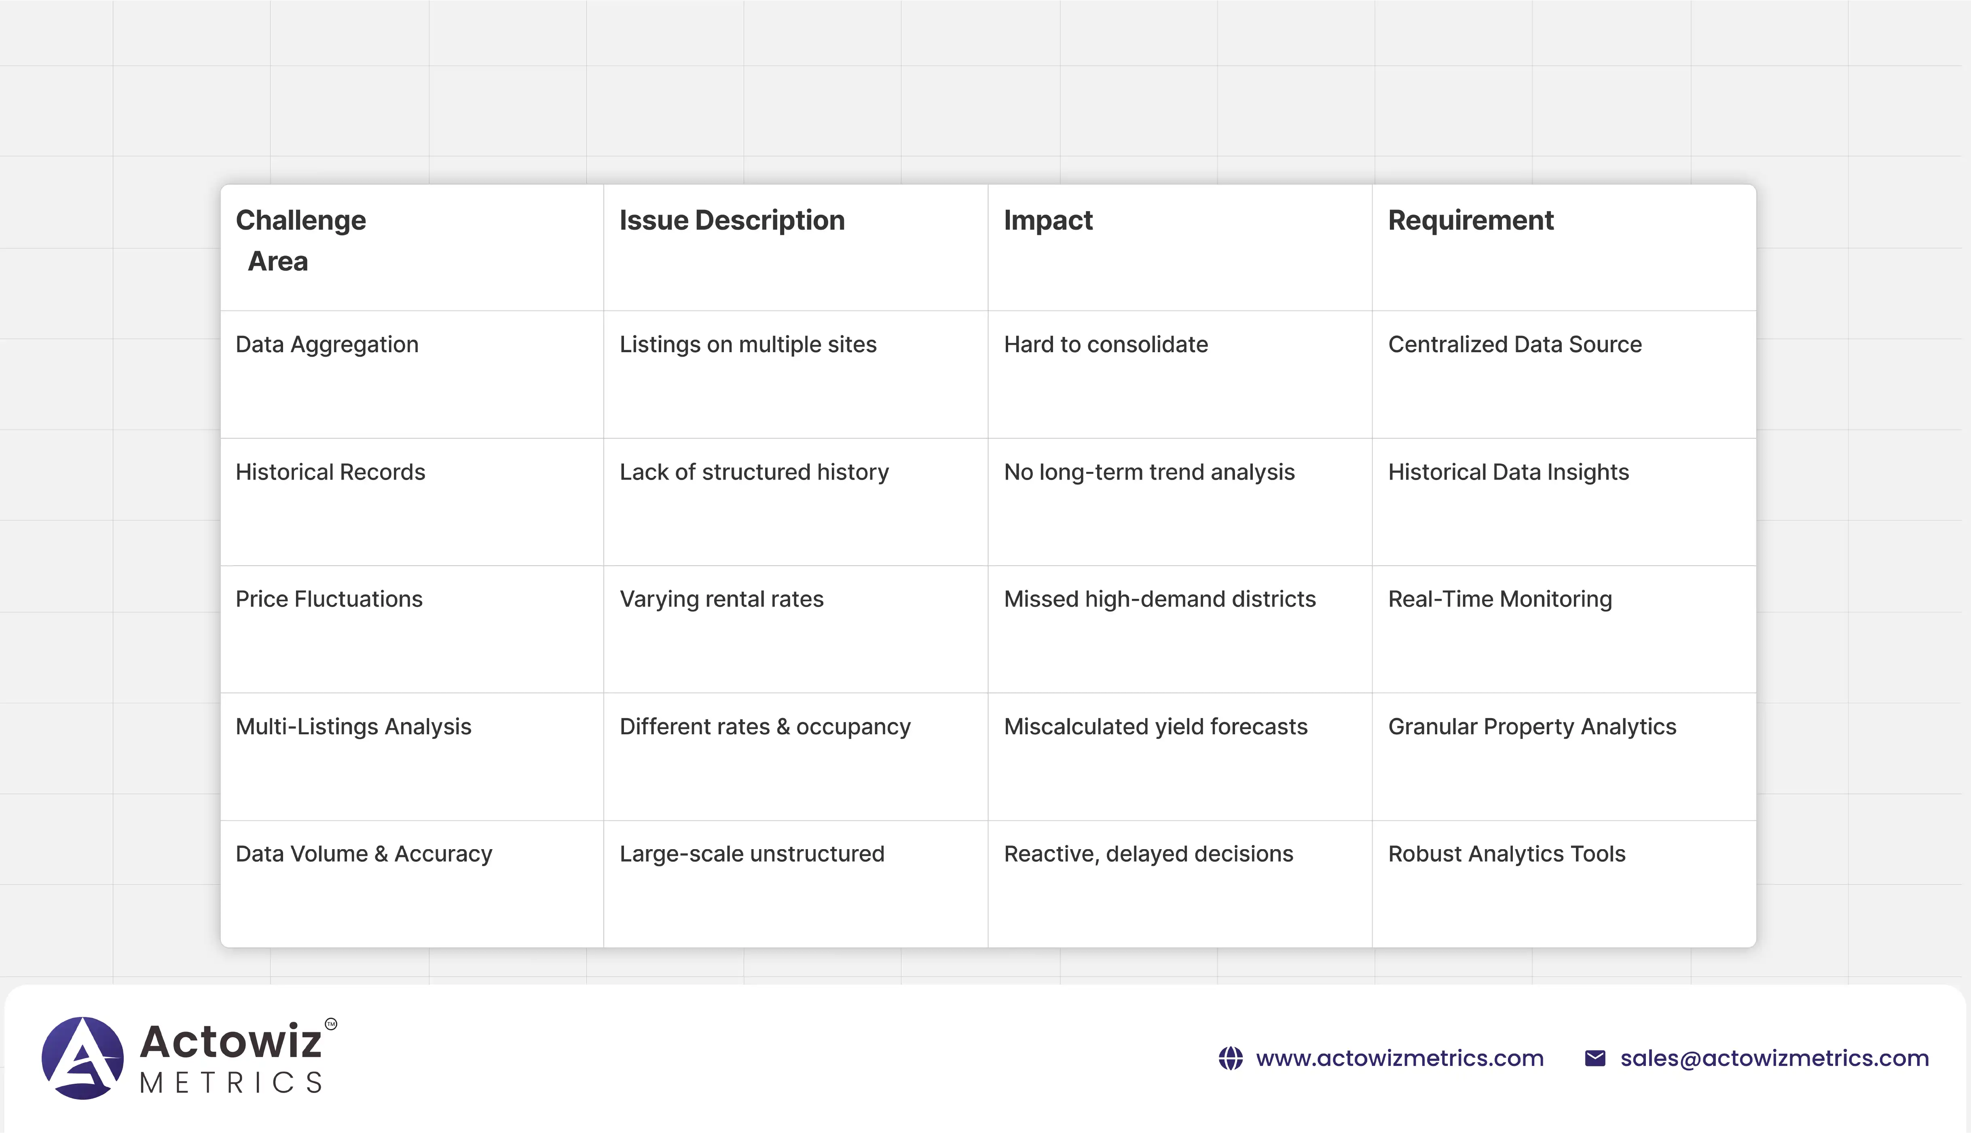Click the Actowiz Metrics logo emblem

pos(82,1058)
